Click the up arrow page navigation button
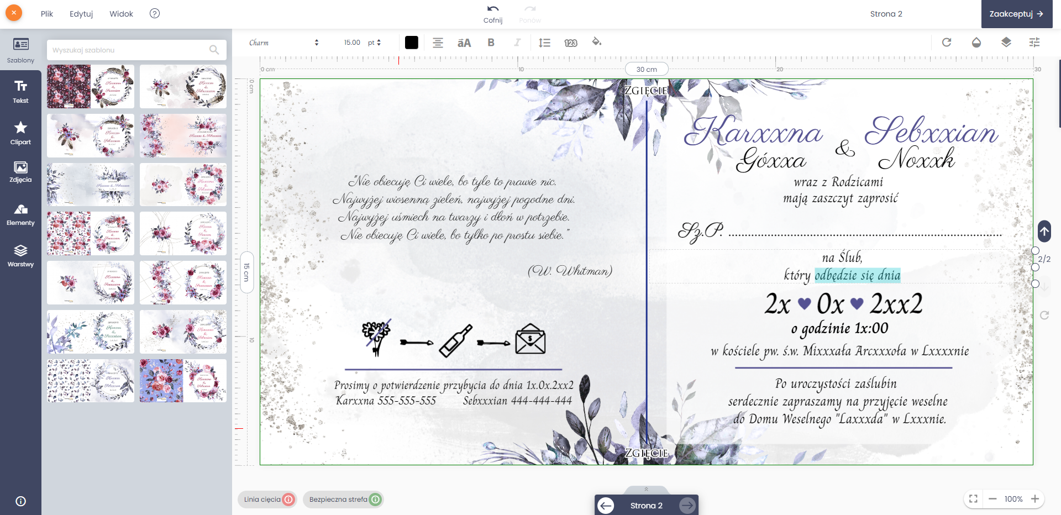The width and height of the screenshot is (1061, 515). (x=1044, y=231)
